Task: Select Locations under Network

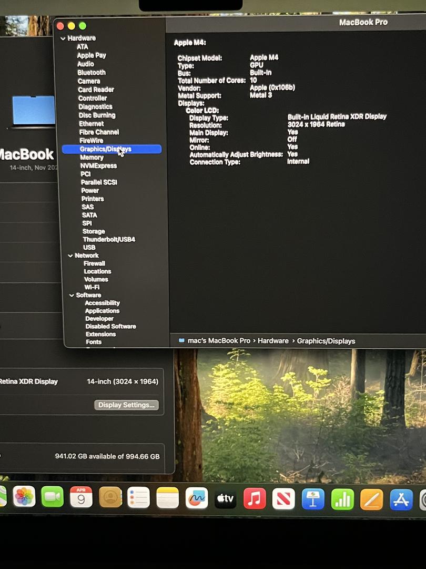Action: (97, 271)
